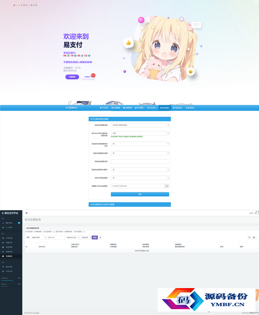Image resolution: width=259 pixels, height=315 pixels.
Task: Open 投诉记录获取范围 dropdown
Action: coord(140,125)
